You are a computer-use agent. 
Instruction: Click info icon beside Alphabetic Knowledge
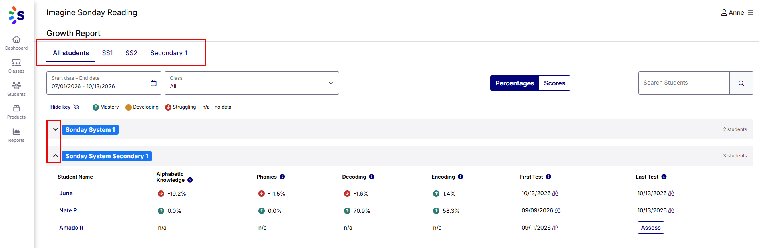[x=190, y=180]
